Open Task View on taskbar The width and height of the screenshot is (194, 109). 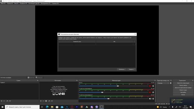pos(42,107)
